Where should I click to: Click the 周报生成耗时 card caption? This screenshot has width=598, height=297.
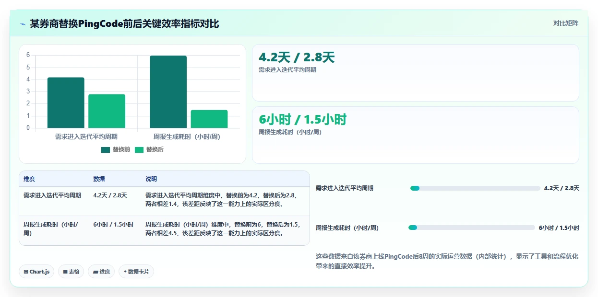[290, 132]
